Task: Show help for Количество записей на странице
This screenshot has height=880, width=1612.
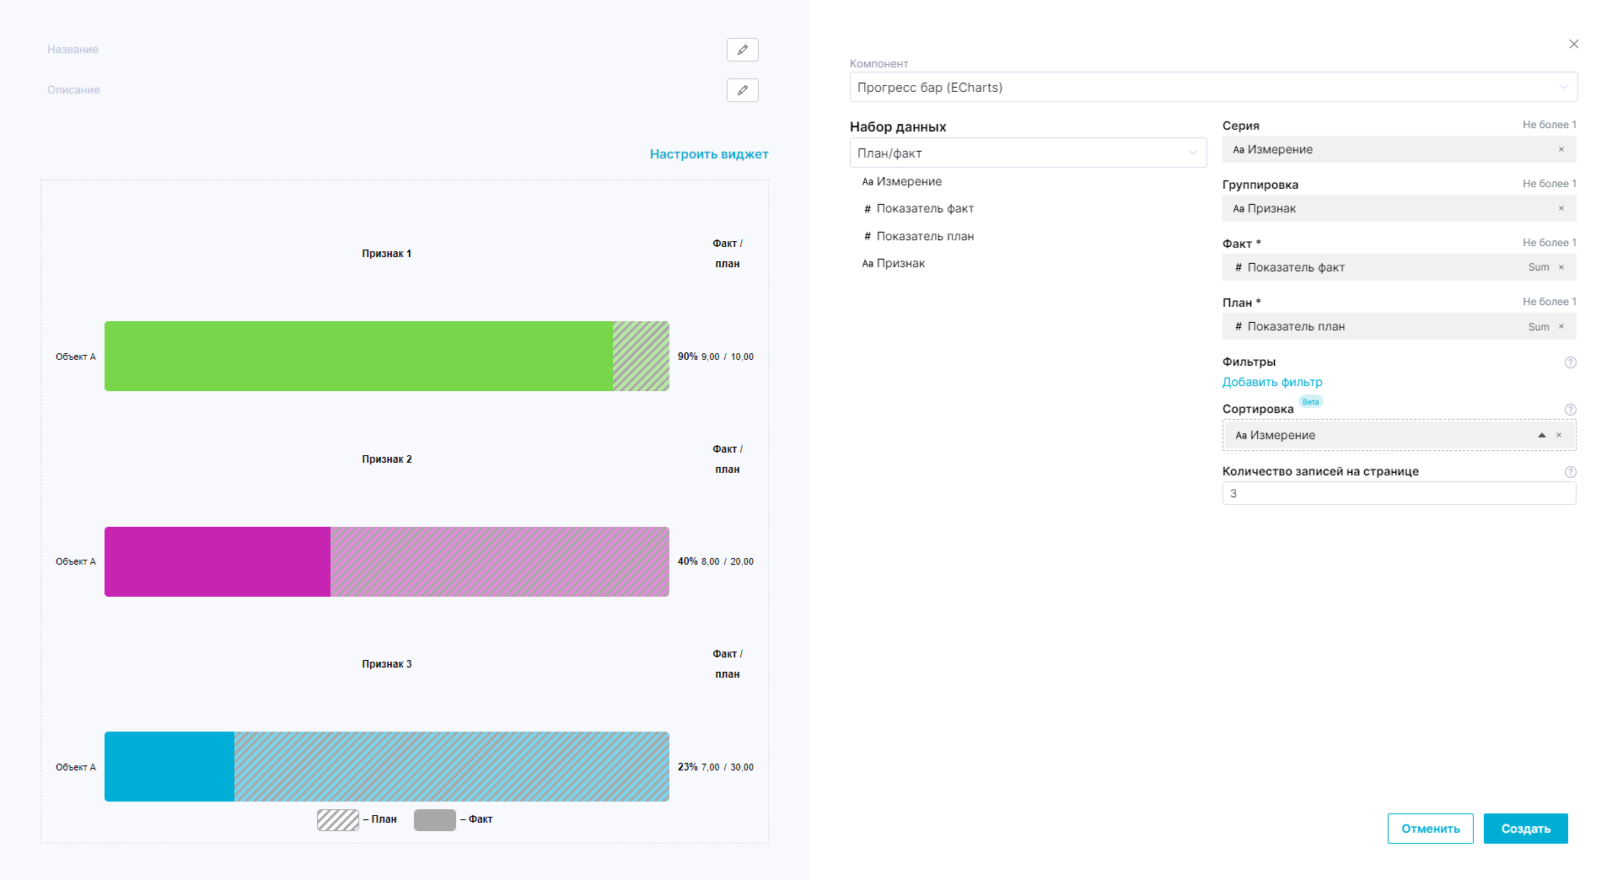Action: click(1570, 472)
